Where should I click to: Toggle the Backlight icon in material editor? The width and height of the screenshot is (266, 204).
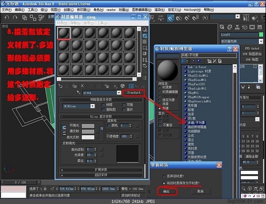pos(144,36)
